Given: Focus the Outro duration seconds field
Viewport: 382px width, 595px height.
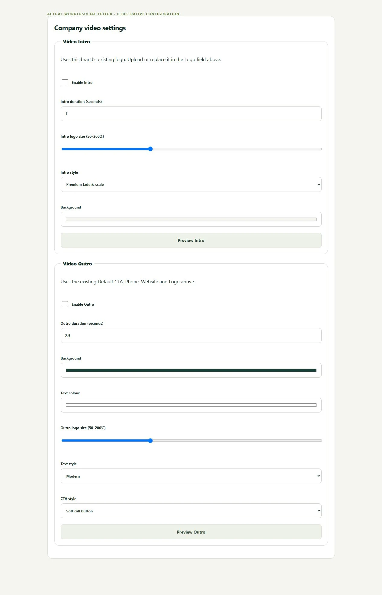Looking at the screenshot, I should coord(191,335).
